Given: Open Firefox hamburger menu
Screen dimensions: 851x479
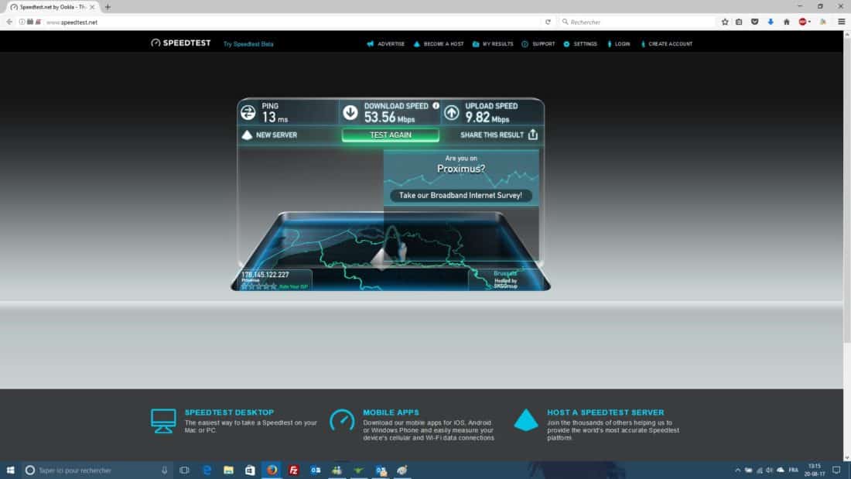Looking at the screenshot, I should pyautogui.click(x=841, y=22).
